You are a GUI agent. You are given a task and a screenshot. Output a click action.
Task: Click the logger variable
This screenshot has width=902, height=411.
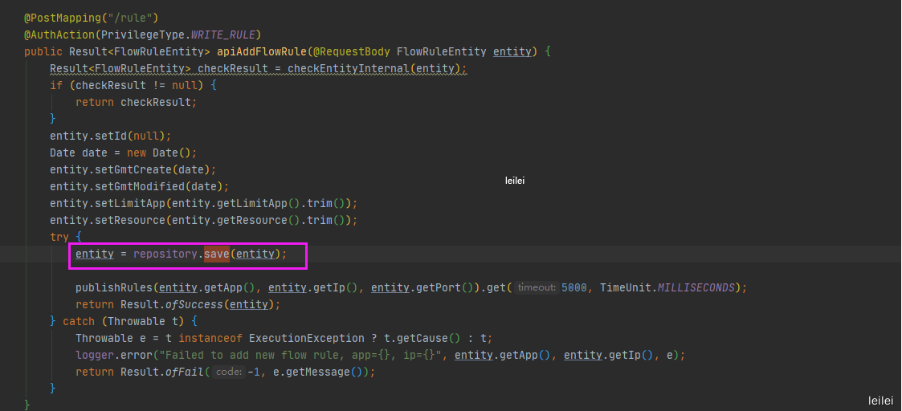click(x=94, y=356)
